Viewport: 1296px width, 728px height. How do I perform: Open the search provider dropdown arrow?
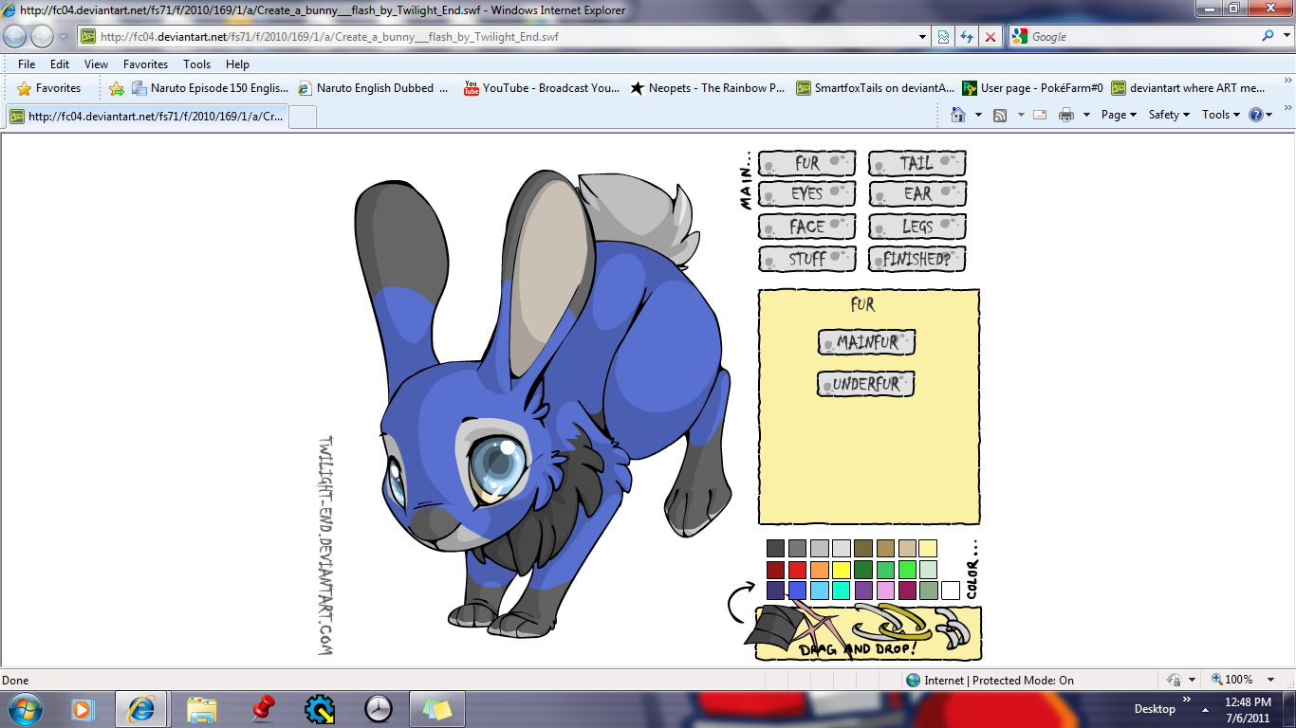[x=1286, y=36]
